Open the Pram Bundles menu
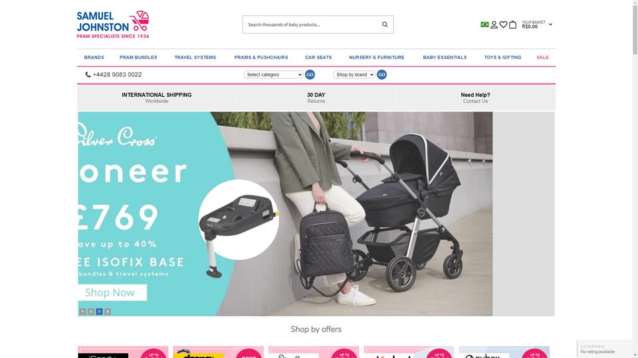Screen dimensions: 638x358 tap(138, 58)
